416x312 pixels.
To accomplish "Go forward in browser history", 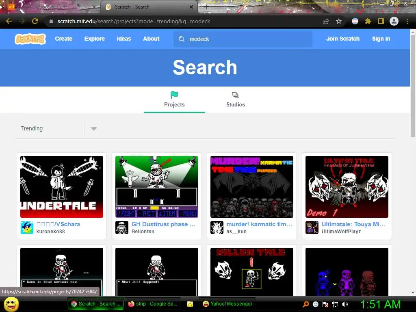I will 22,21.
